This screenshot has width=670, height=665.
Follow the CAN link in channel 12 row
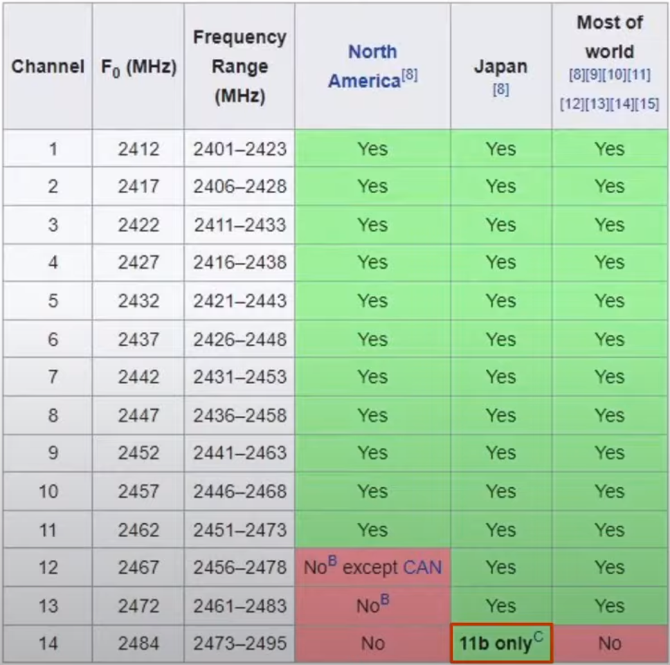[x=422, y=567]
